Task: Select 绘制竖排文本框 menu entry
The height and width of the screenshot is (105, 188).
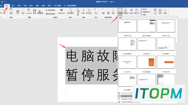Action: pos(125,99)
